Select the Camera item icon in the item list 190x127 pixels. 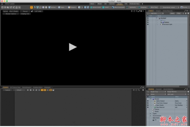163,22
